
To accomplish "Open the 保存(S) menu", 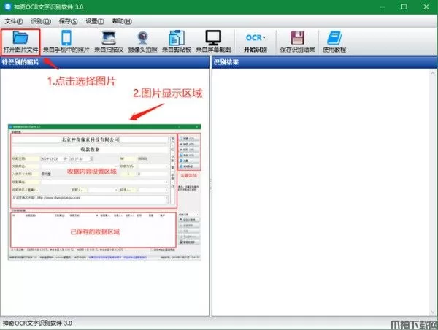I will pos(69,21).
